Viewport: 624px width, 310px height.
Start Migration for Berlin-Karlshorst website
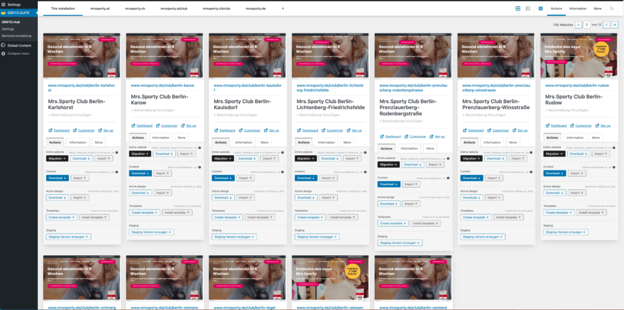pos(57,158)
